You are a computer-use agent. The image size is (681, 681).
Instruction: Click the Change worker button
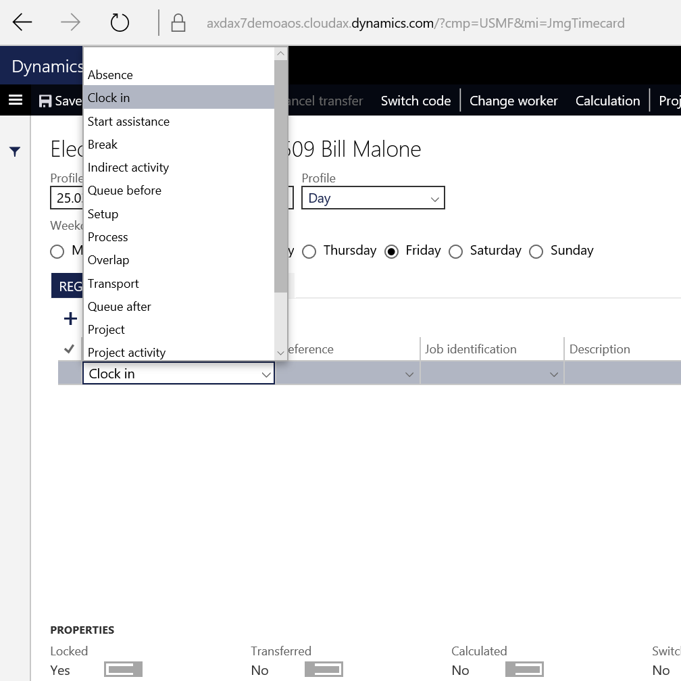(x=513, y=101)
